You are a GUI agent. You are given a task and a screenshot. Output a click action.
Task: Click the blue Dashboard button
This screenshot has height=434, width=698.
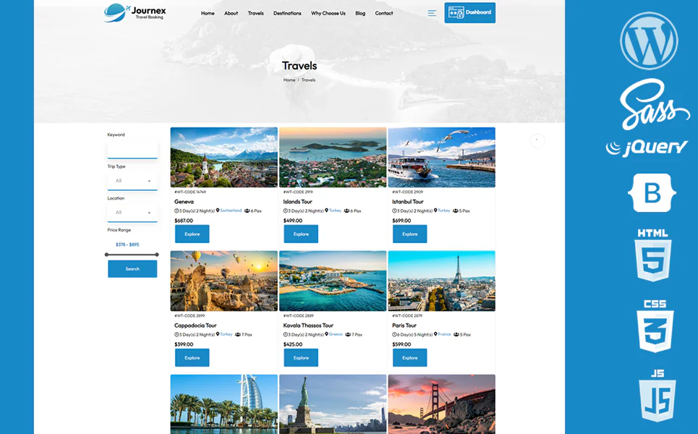click(x=469, y=13)
